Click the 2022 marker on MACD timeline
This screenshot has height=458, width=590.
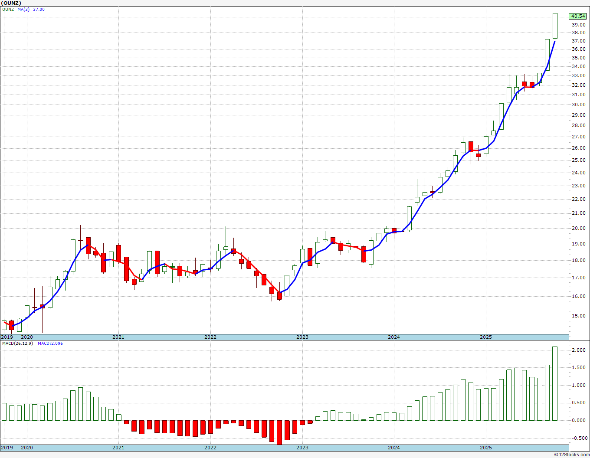(x=210, y=448)
